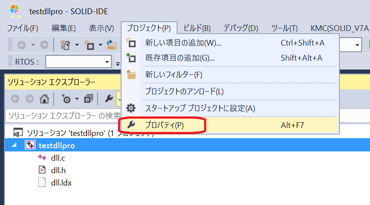The image size is (370, 205).
Task: Click the new filter folder icon in menu
Action: tap(131, 74)
